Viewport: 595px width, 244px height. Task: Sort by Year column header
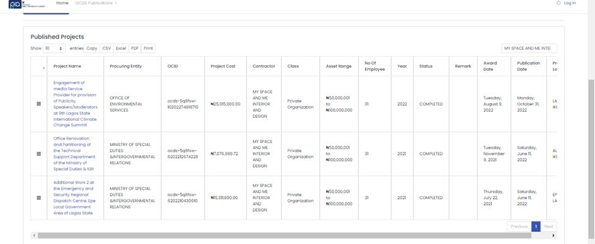[402, 66]
